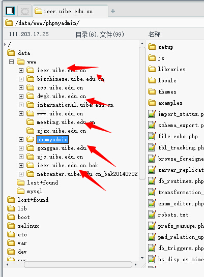This screenshot has height=277, width=204.
Task: Select root-level lost+found folder
Action: coord(33,200)
